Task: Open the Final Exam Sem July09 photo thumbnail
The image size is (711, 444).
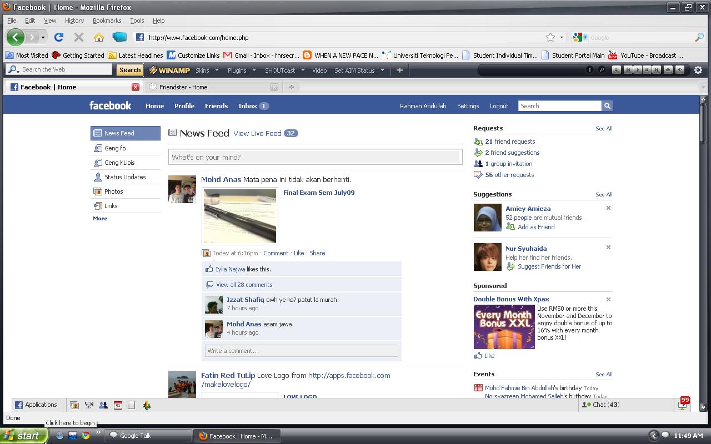Action: coord(239,216)
